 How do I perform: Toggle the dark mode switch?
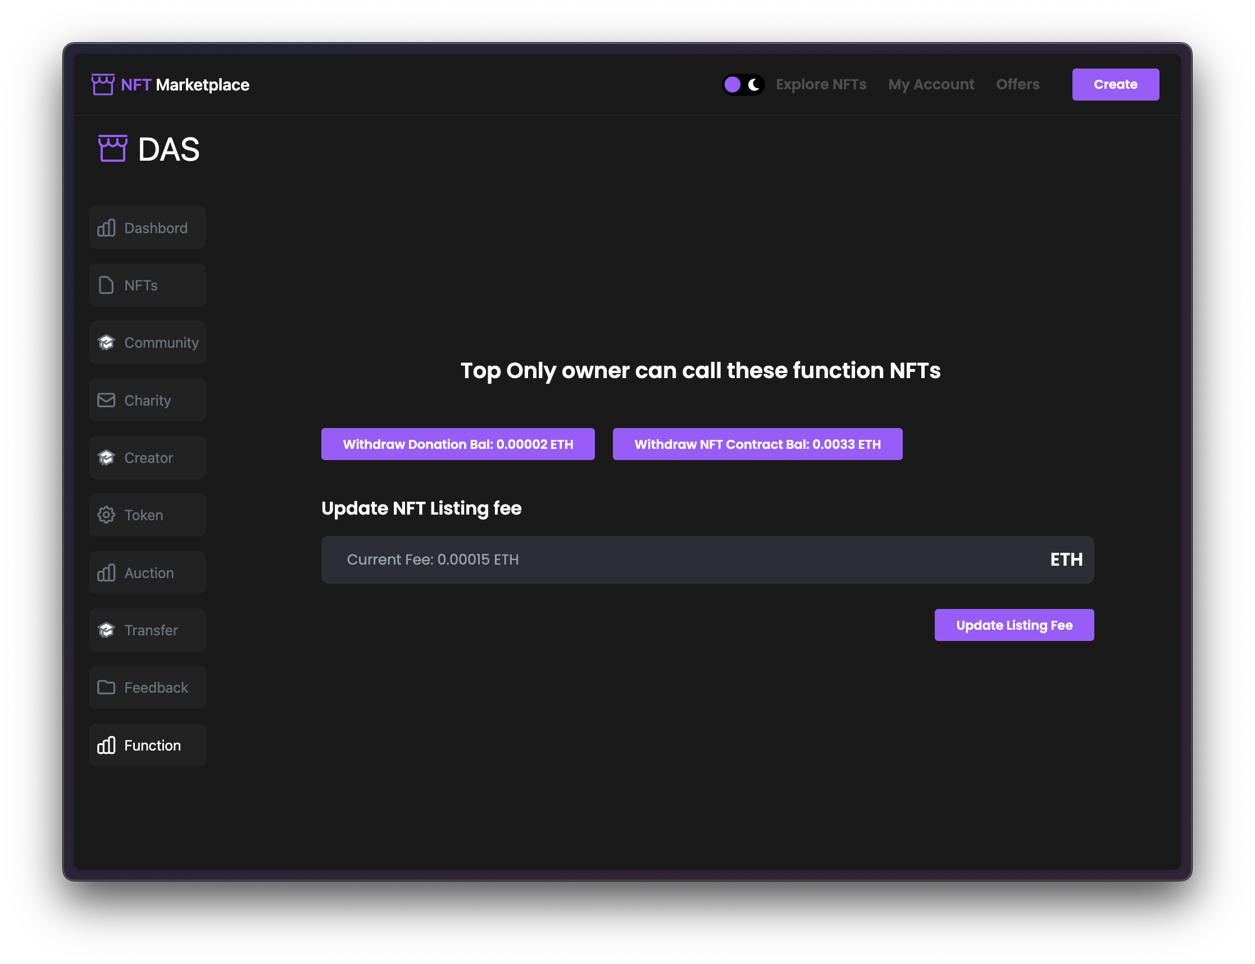(x=743, y=85)
